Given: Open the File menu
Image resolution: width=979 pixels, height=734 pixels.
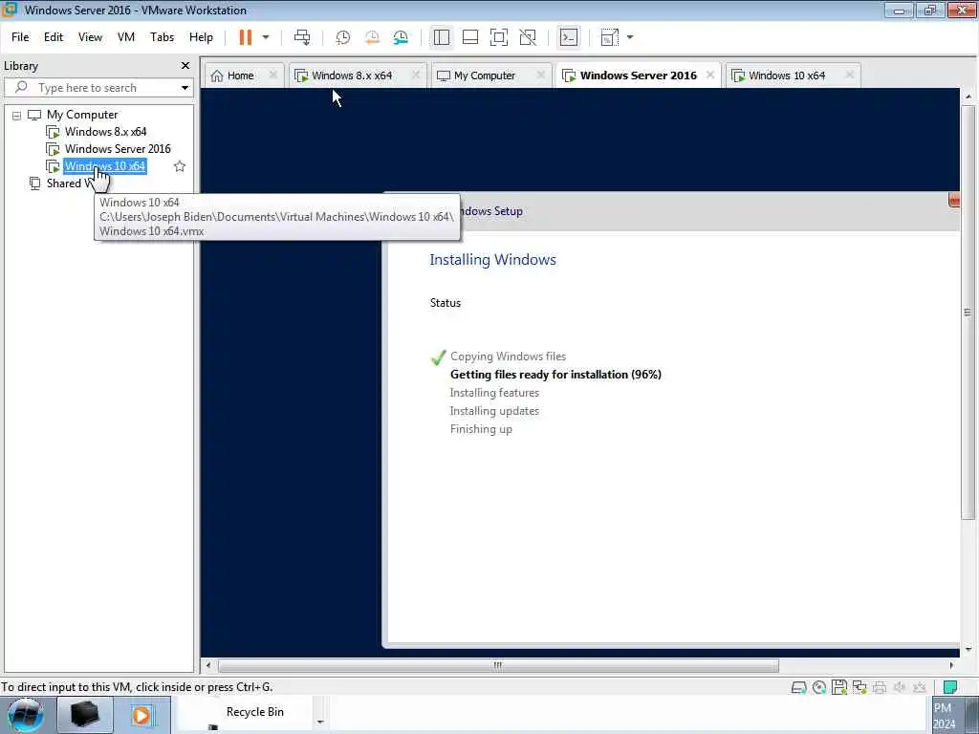Looking at the screenshot, I should (x=20, y=37).
